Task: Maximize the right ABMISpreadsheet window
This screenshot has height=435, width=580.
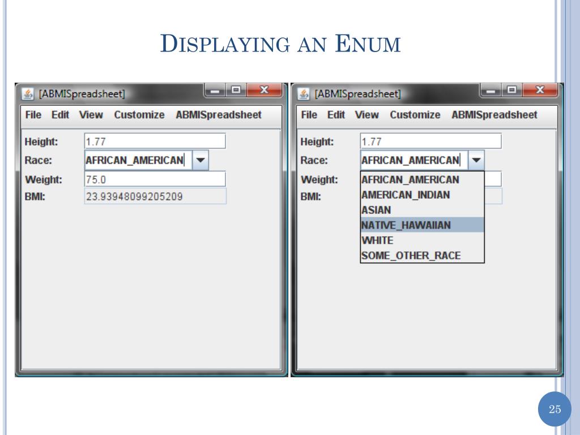Action: click(512, 90)
